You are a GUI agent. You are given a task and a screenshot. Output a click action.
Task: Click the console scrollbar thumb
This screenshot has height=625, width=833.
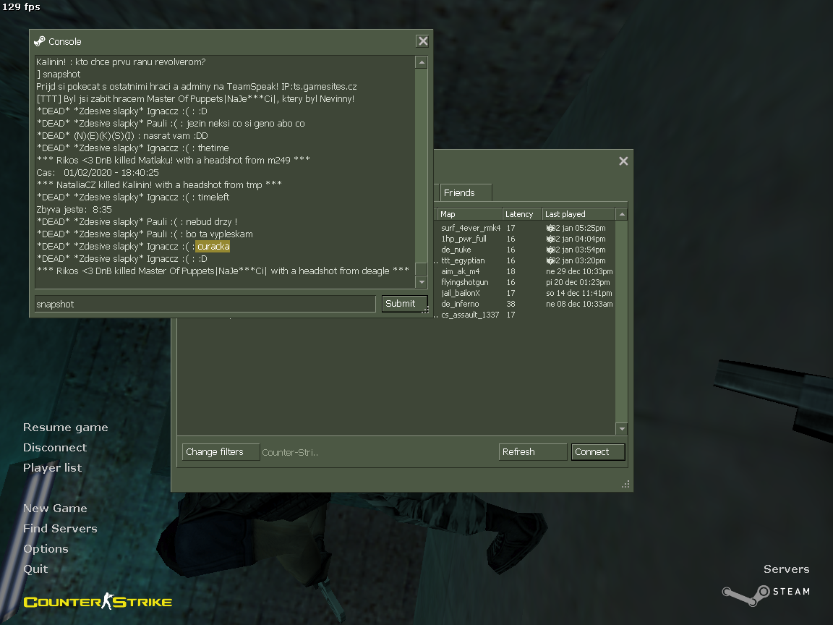pos(422,268)
